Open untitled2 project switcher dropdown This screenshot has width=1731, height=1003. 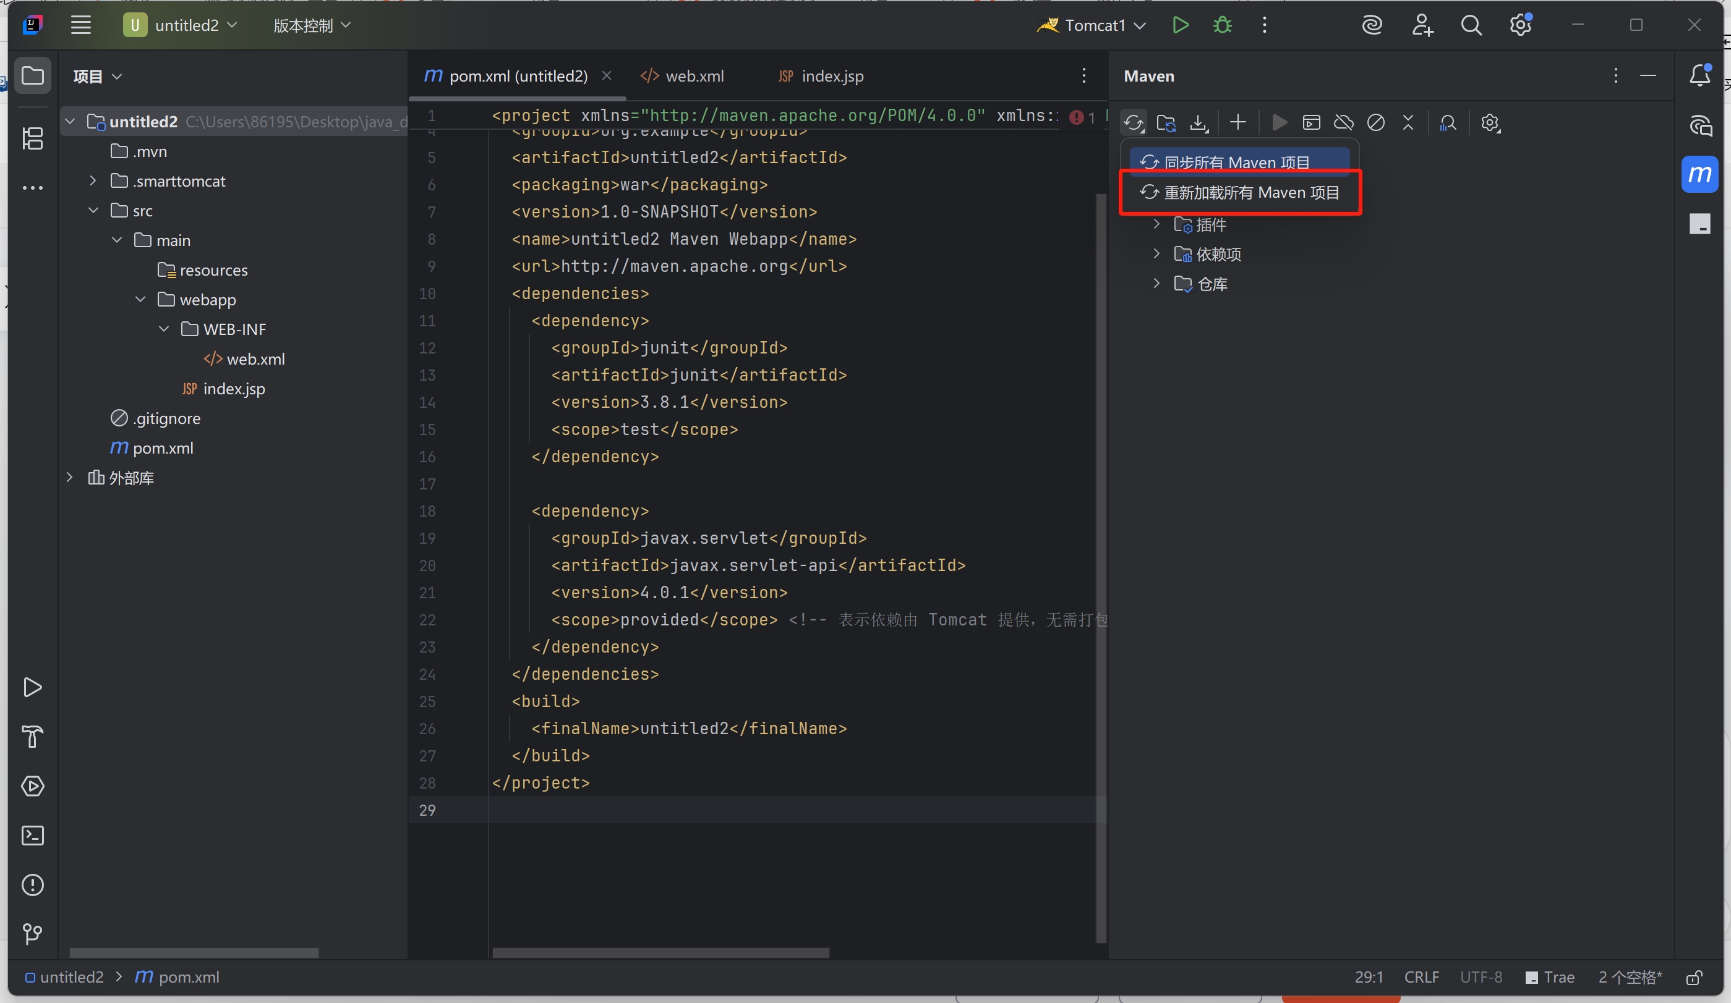(x=181, y=25)
